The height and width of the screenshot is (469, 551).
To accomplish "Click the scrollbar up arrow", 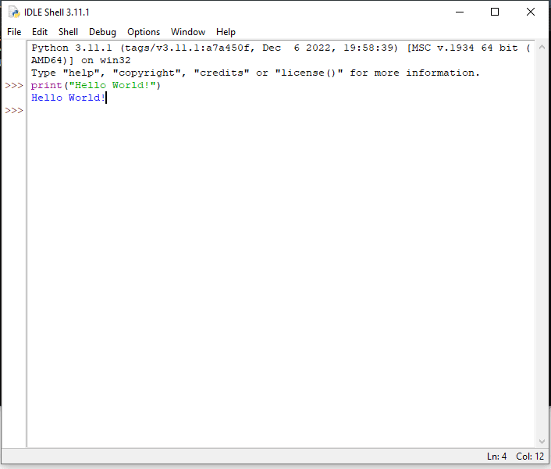I will point(542,47).
